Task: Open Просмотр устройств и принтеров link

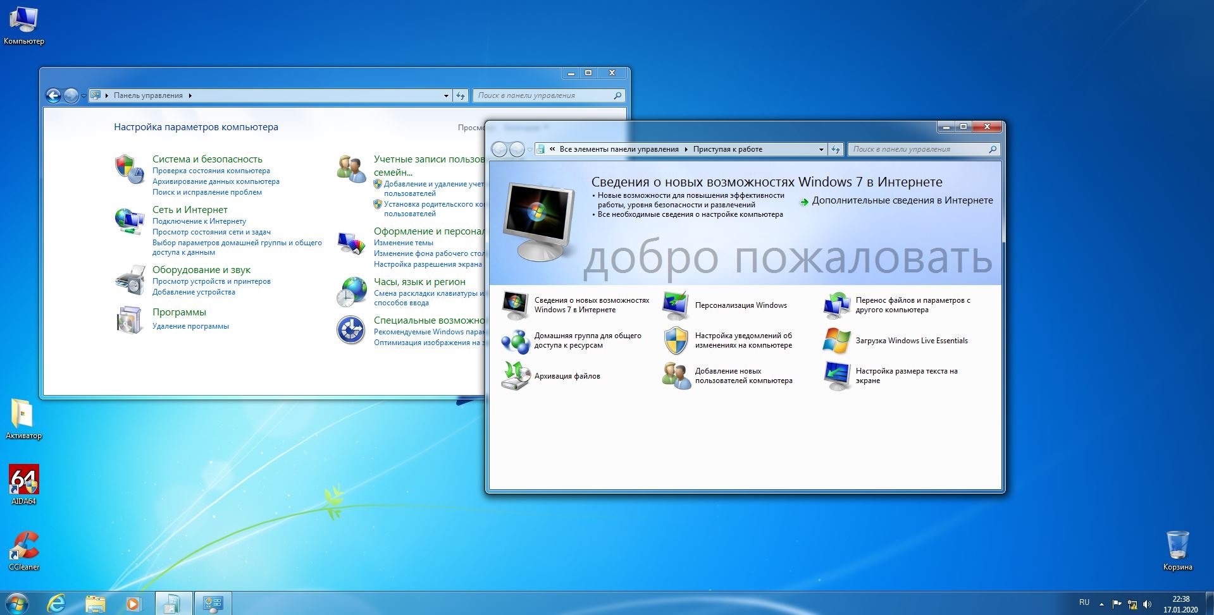Action: click(211, 281)
